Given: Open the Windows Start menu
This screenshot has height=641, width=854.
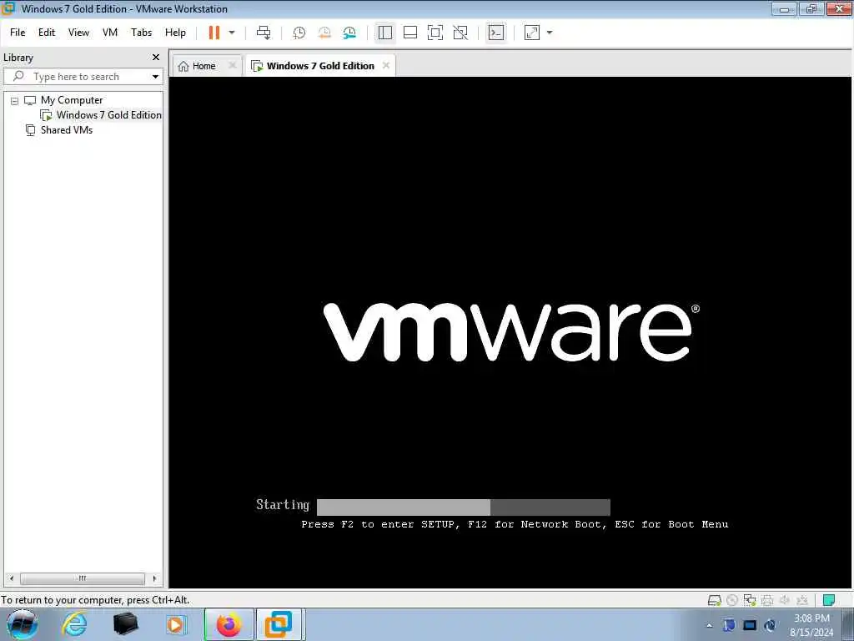Looking at the screenshot, I should [22, 624].
